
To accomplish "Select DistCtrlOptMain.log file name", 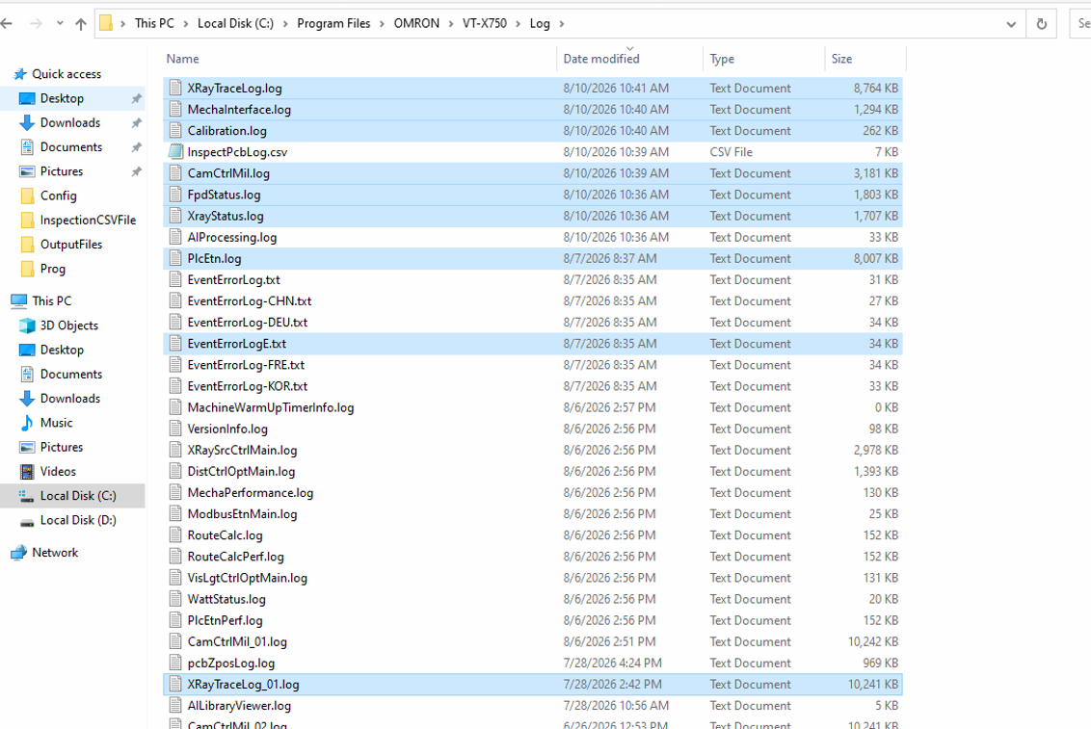I will pyautogui.click(x=241, y=471).
